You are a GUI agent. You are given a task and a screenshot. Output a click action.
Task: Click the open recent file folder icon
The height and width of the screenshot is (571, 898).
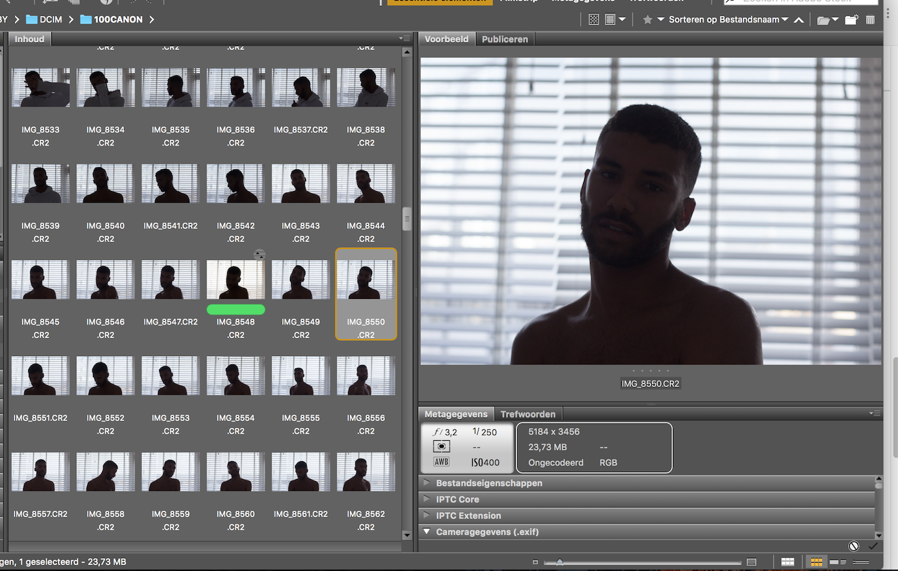824,20
